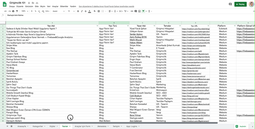Viewport: 255px width, 129px height.
Task: Undo the last action
Action: pyautogui.click(x=6, y=11)
